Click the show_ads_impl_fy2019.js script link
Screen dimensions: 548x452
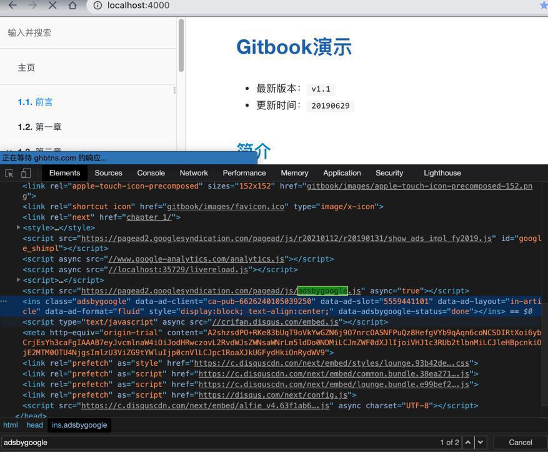point(288,238)
